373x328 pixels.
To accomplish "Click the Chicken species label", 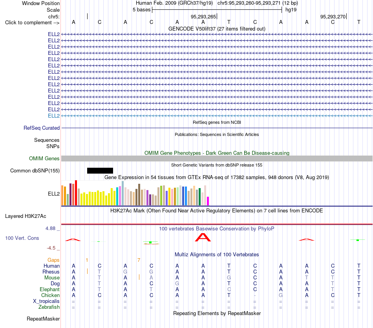I will [50, 295].
